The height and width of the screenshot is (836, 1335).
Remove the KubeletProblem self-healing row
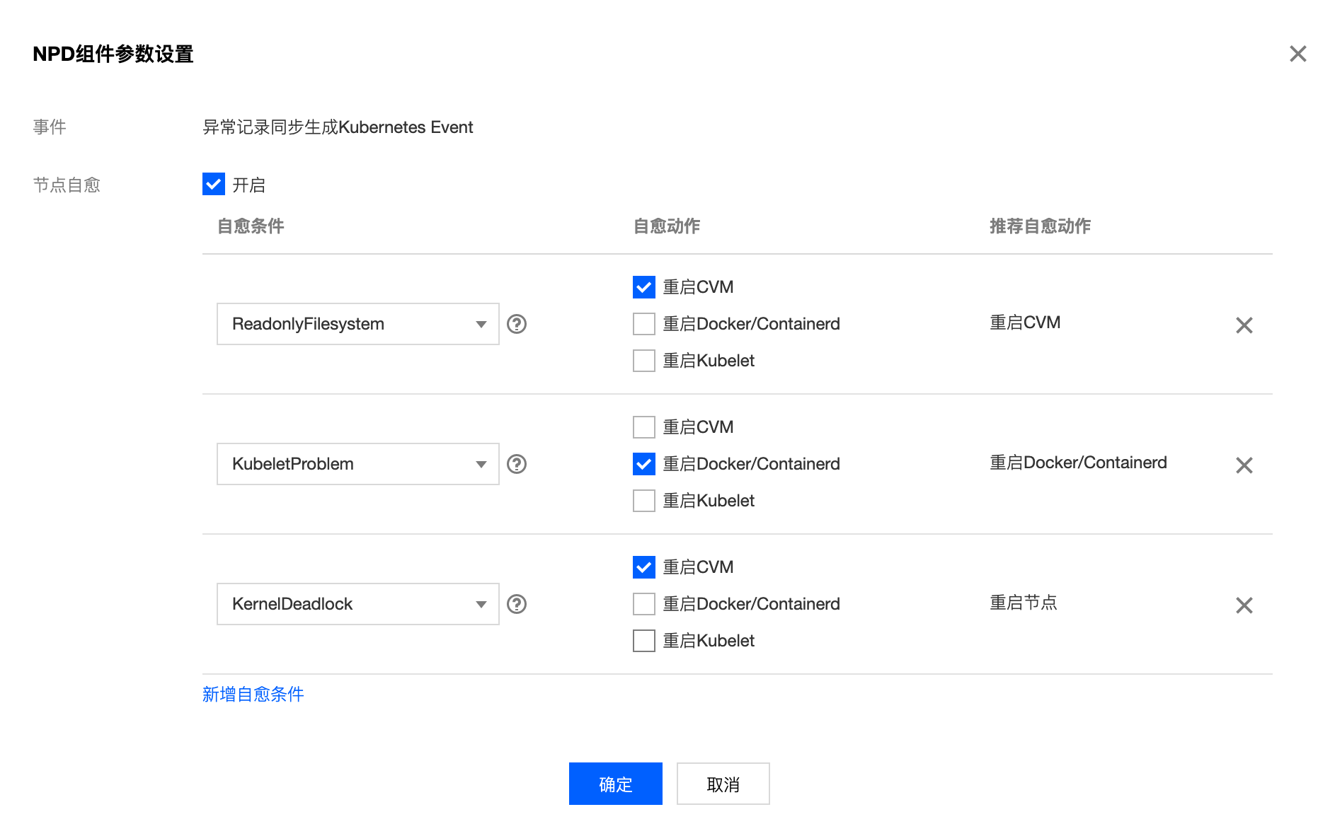1244,465
